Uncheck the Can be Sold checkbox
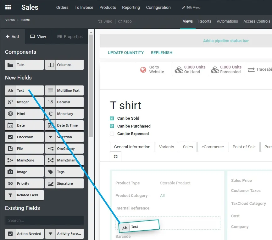The height and width of the screenshot is (240, 272). pyautogui.click(x=112, y=118)
